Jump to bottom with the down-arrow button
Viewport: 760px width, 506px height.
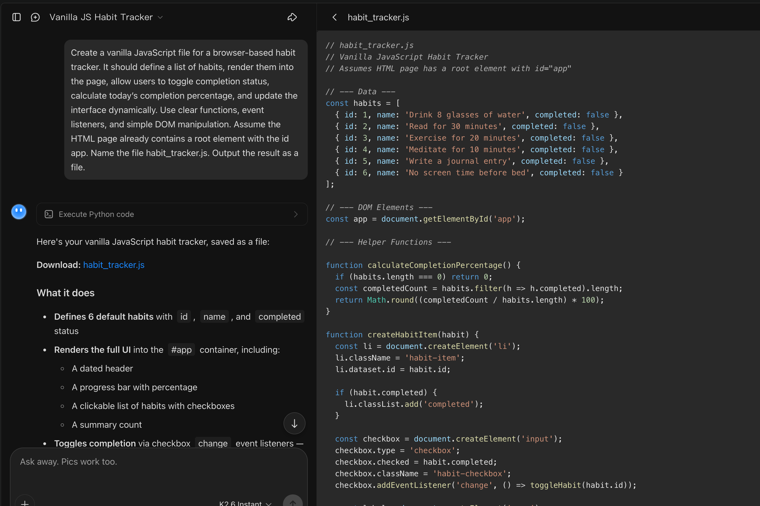click(294, 423)
